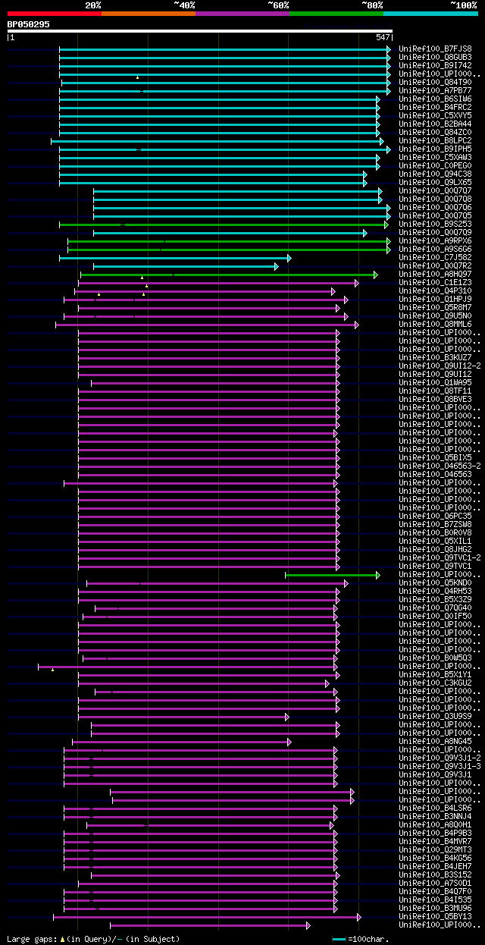This screenshot has width=485, height=945.
Task: Click the white query sequence bar
Action: [200, 31]
